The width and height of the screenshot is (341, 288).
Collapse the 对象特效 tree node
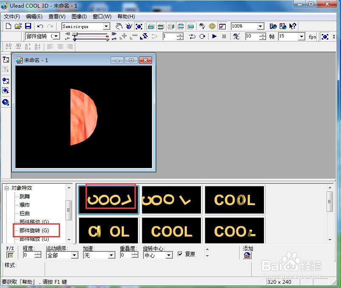(7, 188)
